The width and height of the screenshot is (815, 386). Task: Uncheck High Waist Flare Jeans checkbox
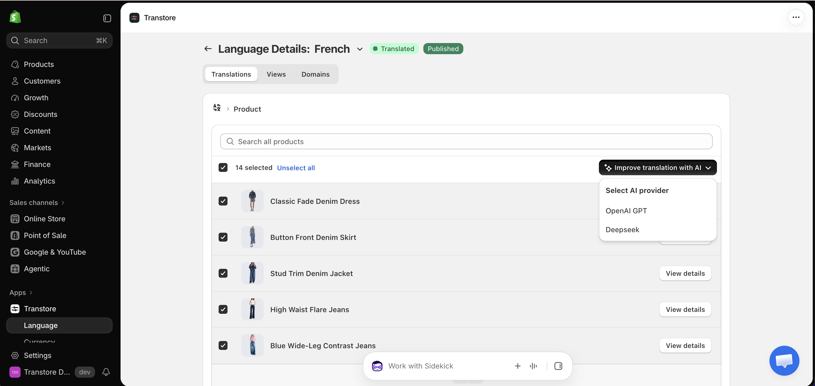click(x=223, y=309)
